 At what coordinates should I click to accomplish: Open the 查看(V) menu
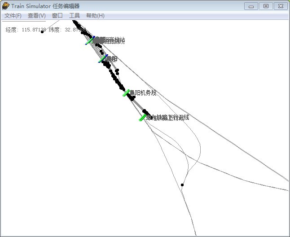click(36, 16)
